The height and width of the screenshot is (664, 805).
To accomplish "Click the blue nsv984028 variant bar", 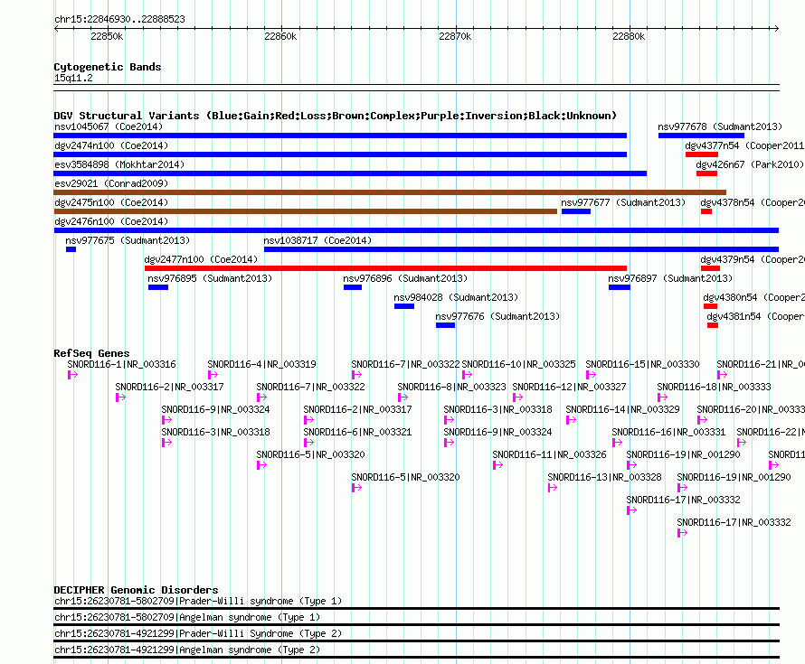I will tap(404, 306).
